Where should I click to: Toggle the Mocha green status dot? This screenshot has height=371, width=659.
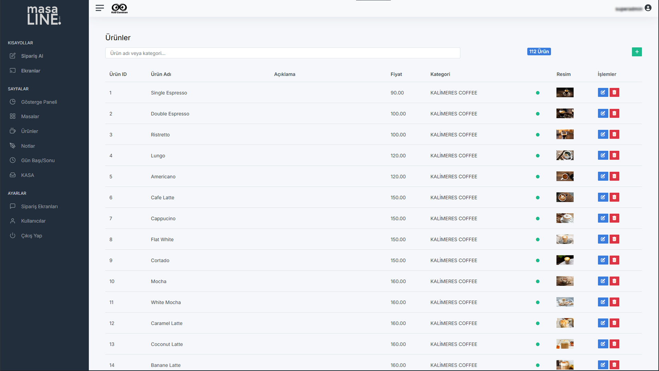point(537,282)
